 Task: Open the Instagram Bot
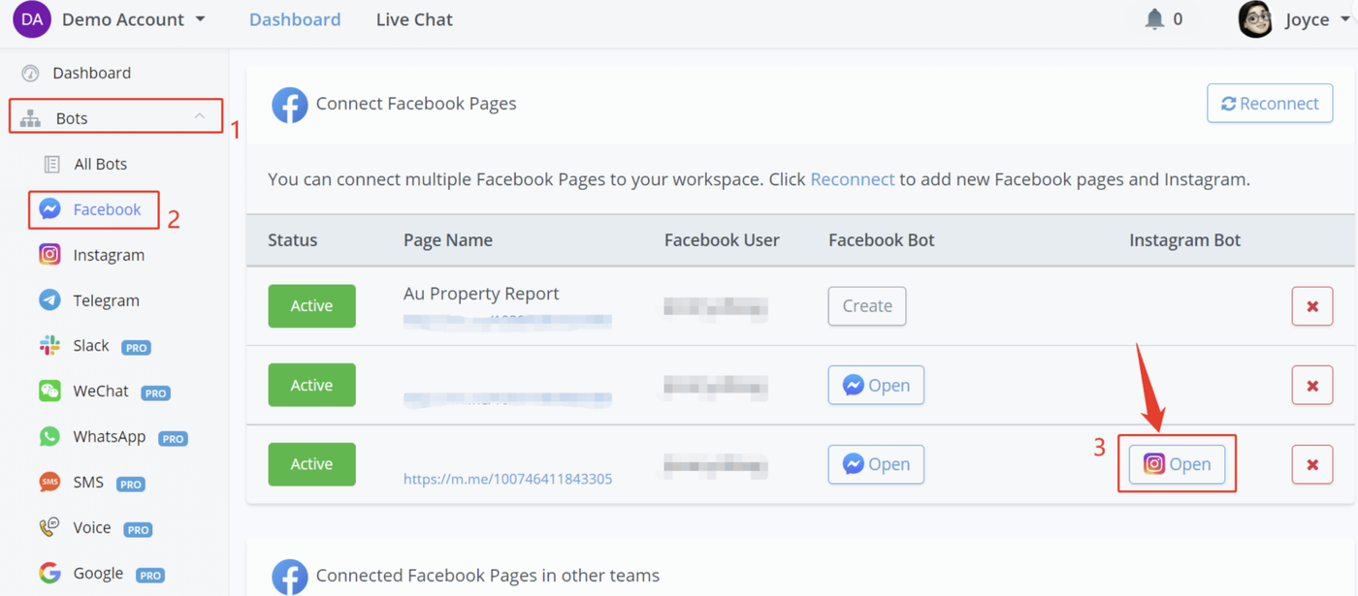tap(1177, 464)
